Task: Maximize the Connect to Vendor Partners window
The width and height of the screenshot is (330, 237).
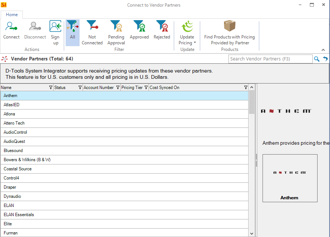Action: click(312, 5)
